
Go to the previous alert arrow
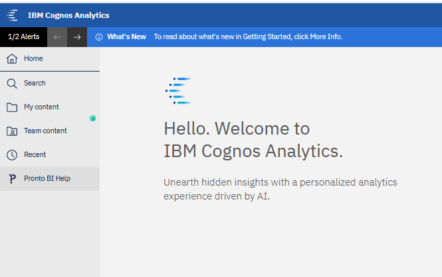pos(57,37)
